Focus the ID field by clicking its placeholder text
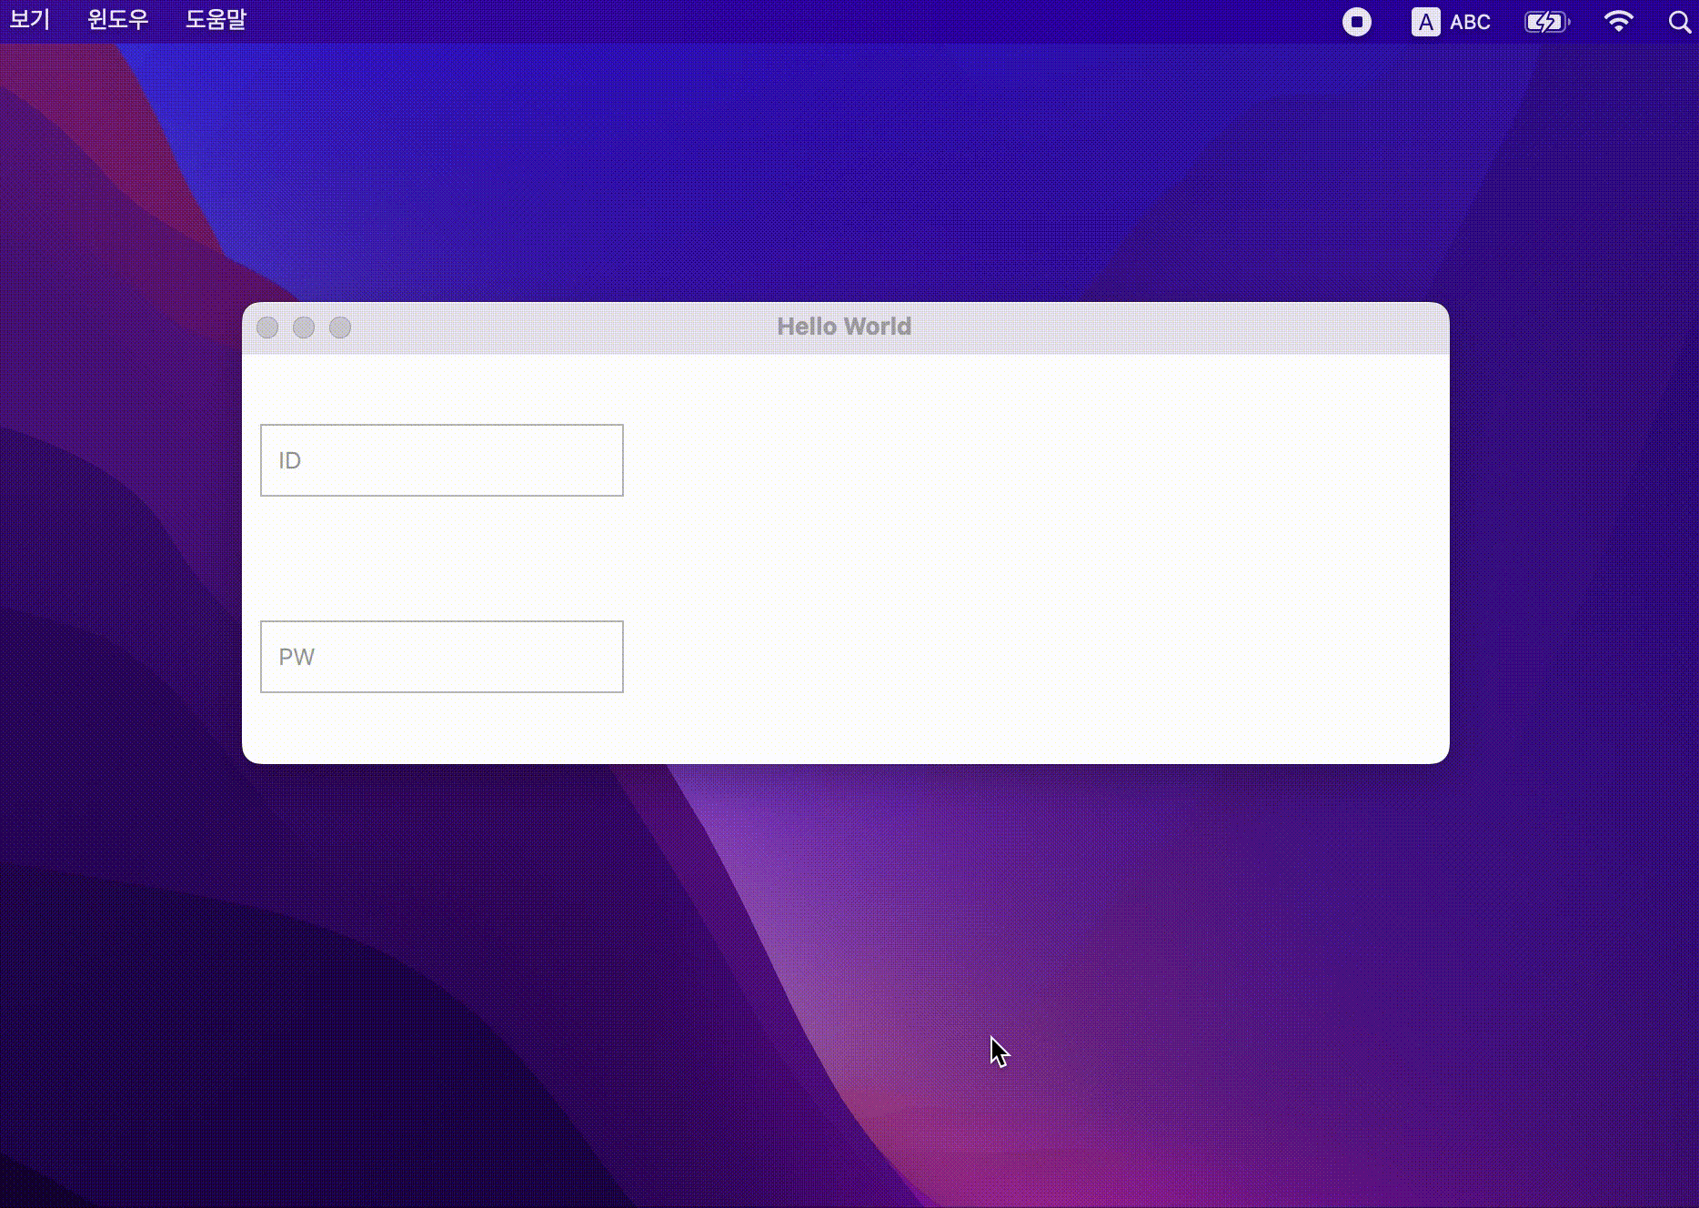The height and width of the screenshot is (1208, 1699). pyautogui.click(x=289, y=460)
